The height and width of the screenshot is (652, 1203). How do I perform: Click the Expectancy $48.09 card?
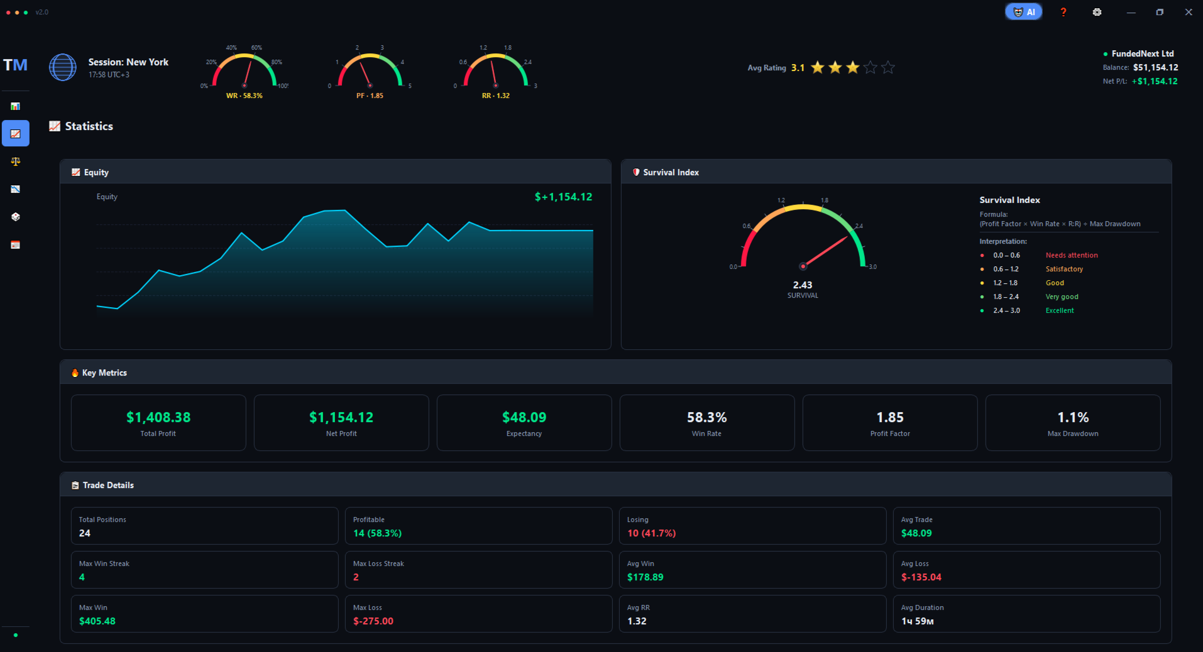524,423
